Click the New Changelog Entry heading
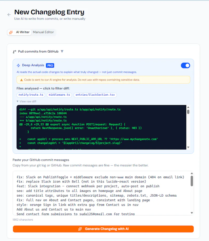 pos(49,12)
